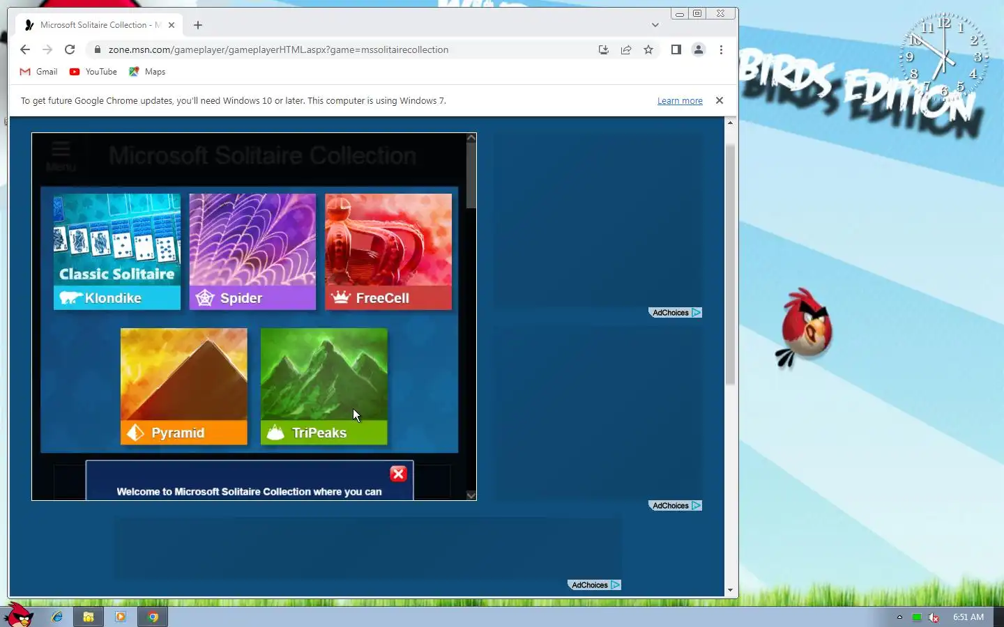Open the Angry Birds Start button
Image resolution: width=1004 pixels, height=627 pixels.
click(x=19, y=614)
